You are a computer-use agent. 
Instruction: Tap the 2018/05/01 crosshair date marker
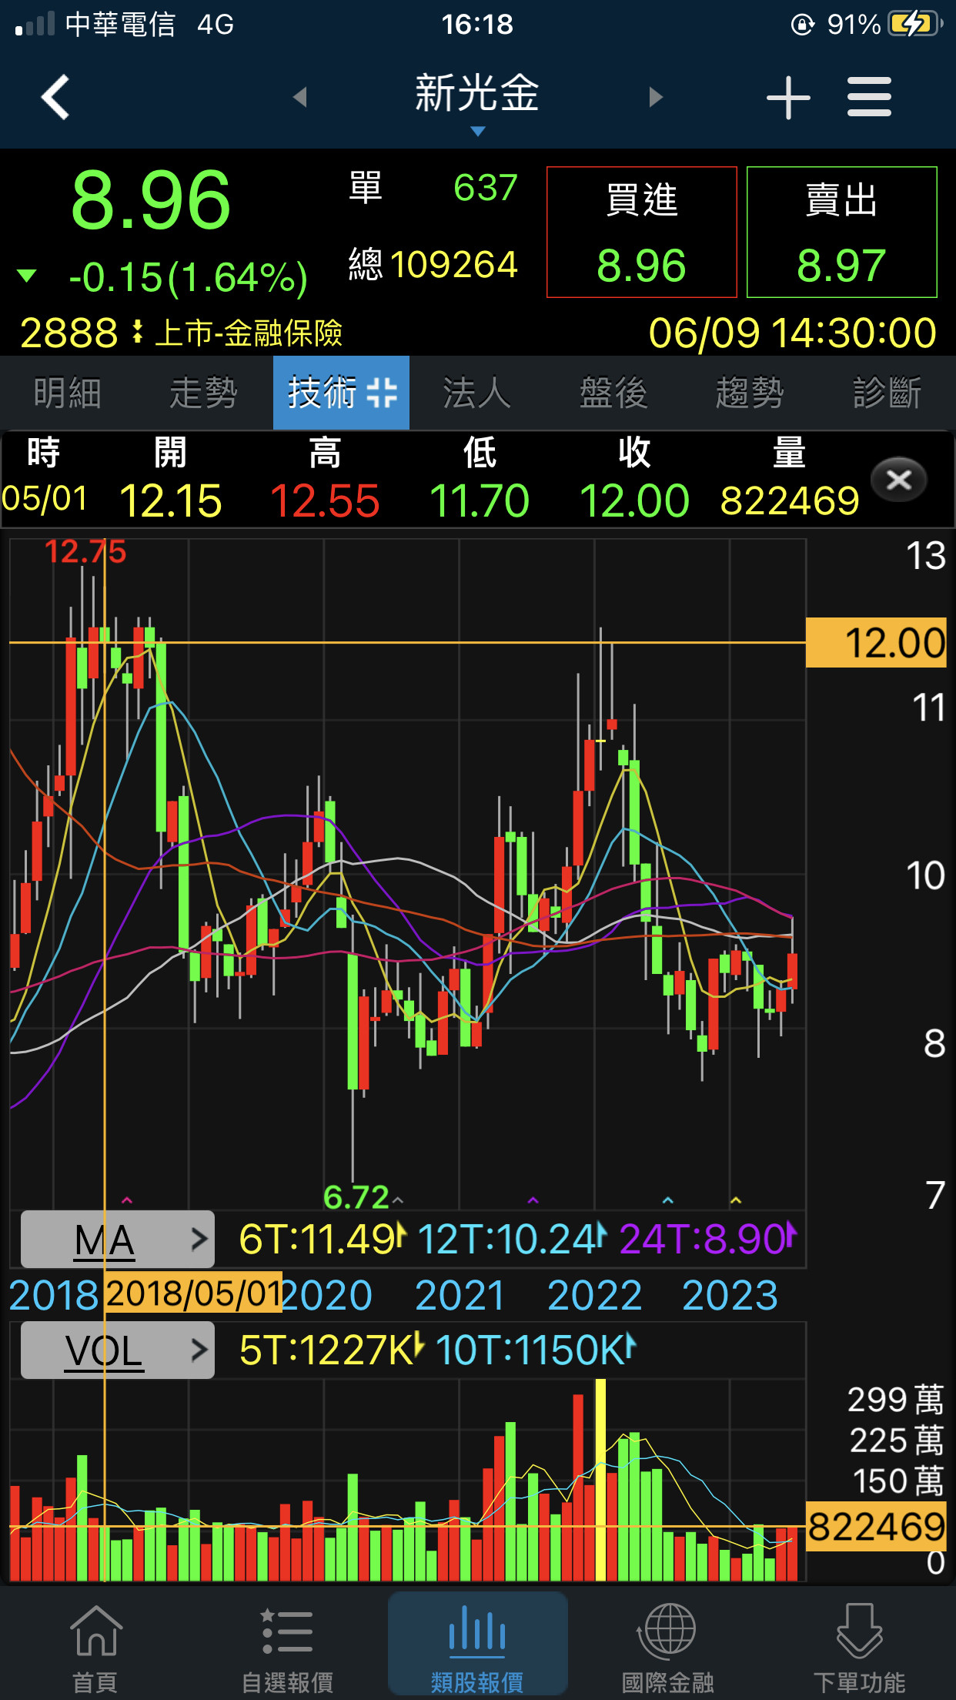(x=193, y=1294)
